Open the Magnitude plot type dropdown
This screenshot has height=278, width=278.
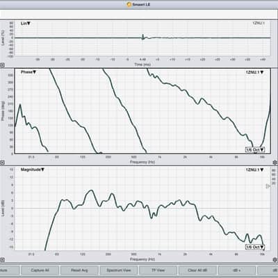pyautogui.click(x=33, y=170)
